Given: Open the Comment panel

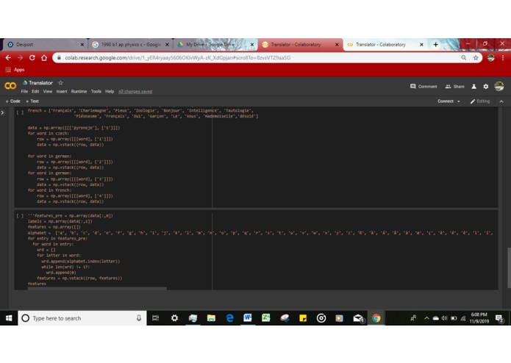Looking at the screenshot, I should click(424, 87).
